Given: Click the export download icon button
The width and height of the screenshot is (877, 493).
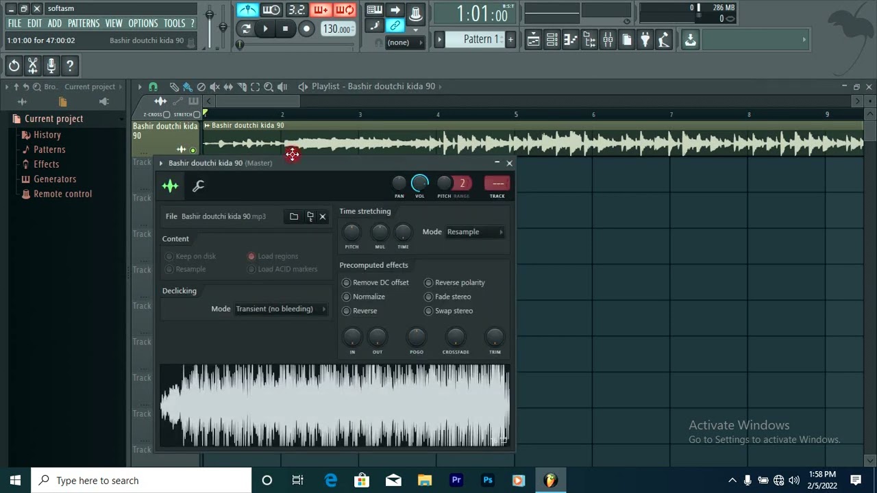Looking at the screenshot, I should click(690, 40).
